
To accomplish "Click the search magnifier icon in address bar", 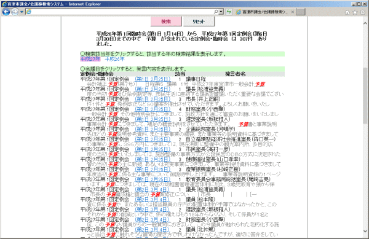I will [216, 12].
